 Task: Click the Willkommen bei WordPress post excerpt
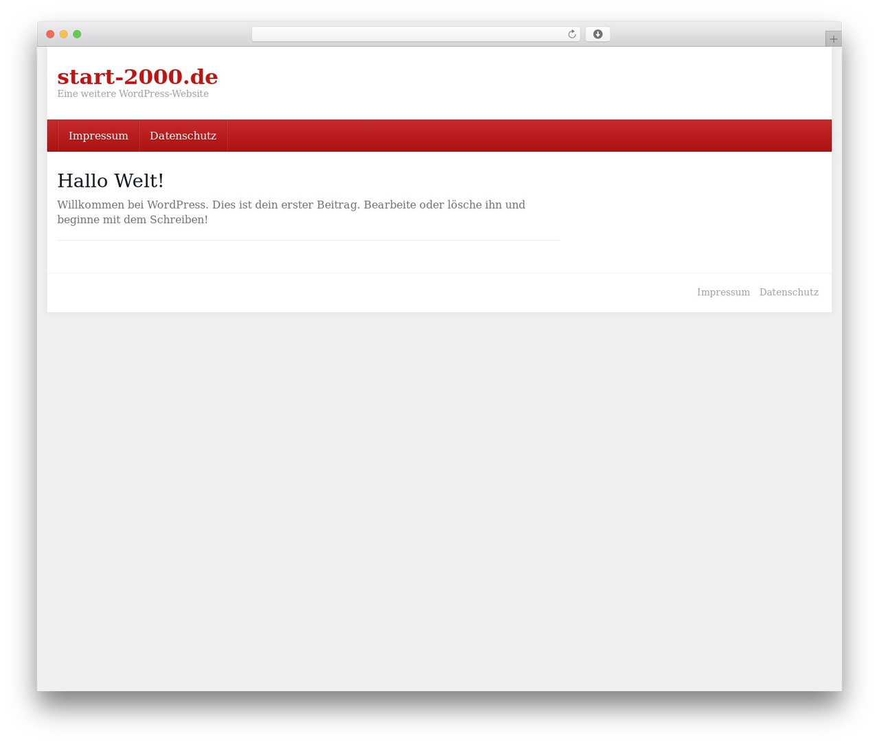click(291, 212)
